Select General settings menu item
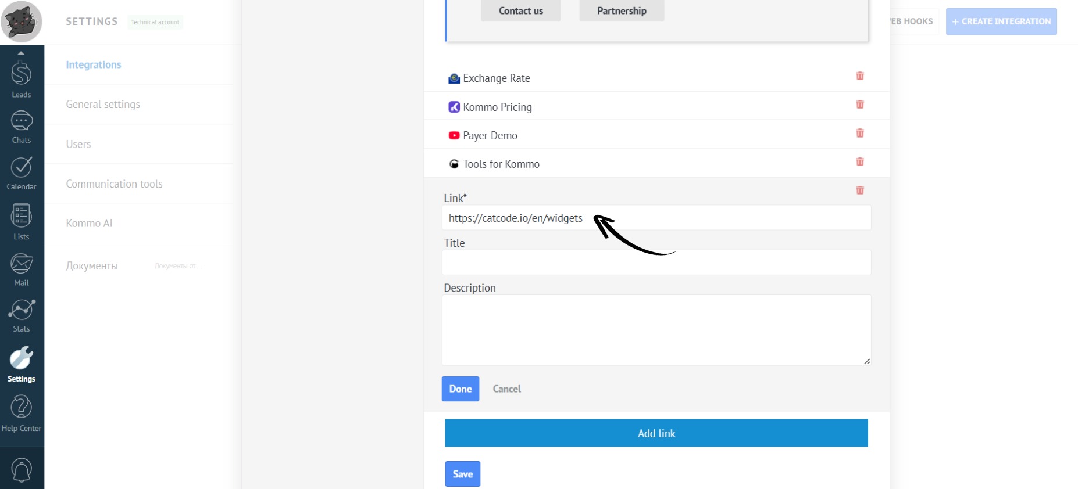The image size is (1078, 489). pyautogui.click(x=103, y=105)
